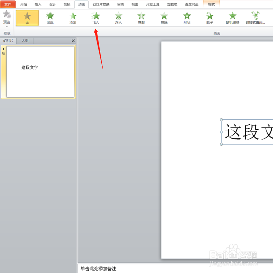Viewport: 273px width, 273px height.
Task: Switch to the 设计 ribbon tab
Action: pos(53,4)
